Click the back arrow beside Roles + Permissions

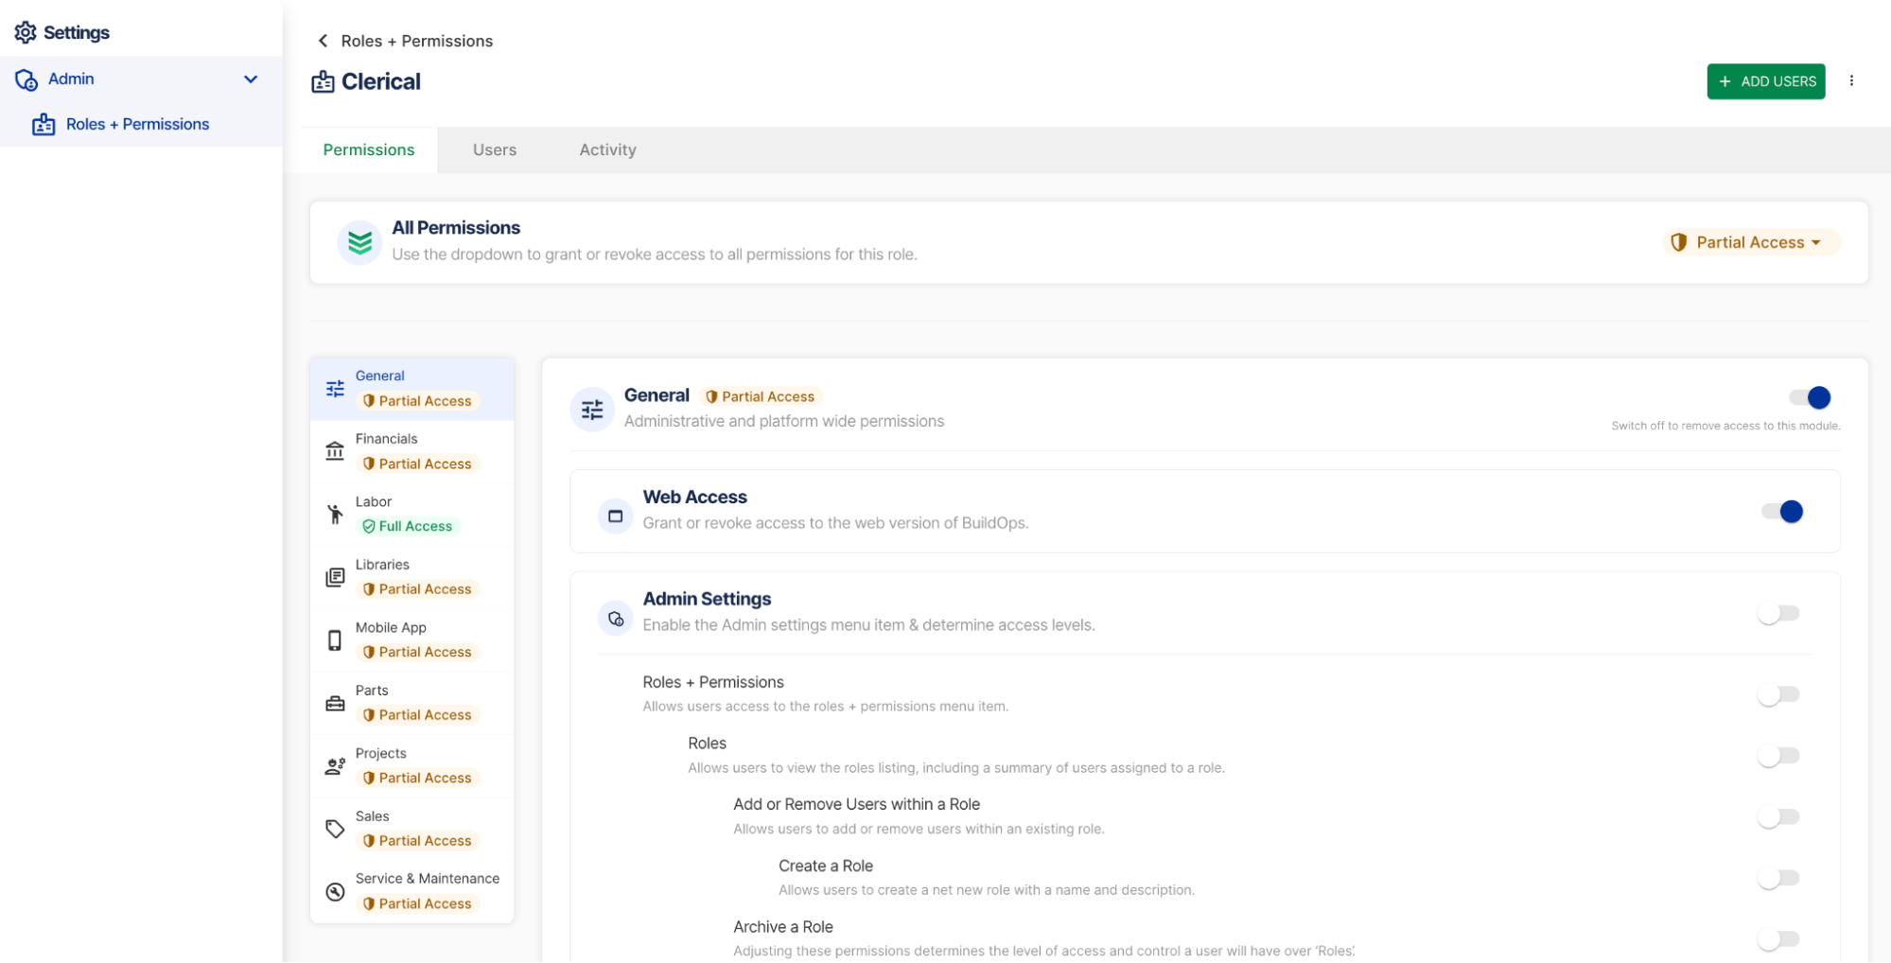tap(323, 41)
